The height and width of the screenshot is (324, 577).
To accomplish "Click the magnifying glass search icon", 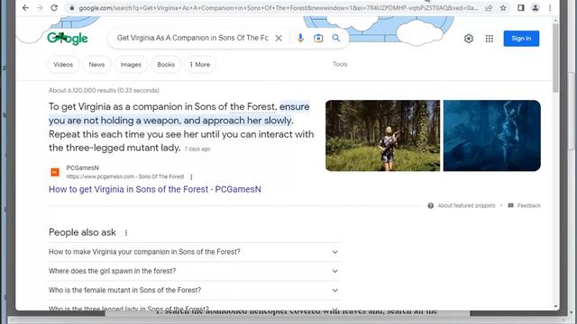I will coord(336,38).
